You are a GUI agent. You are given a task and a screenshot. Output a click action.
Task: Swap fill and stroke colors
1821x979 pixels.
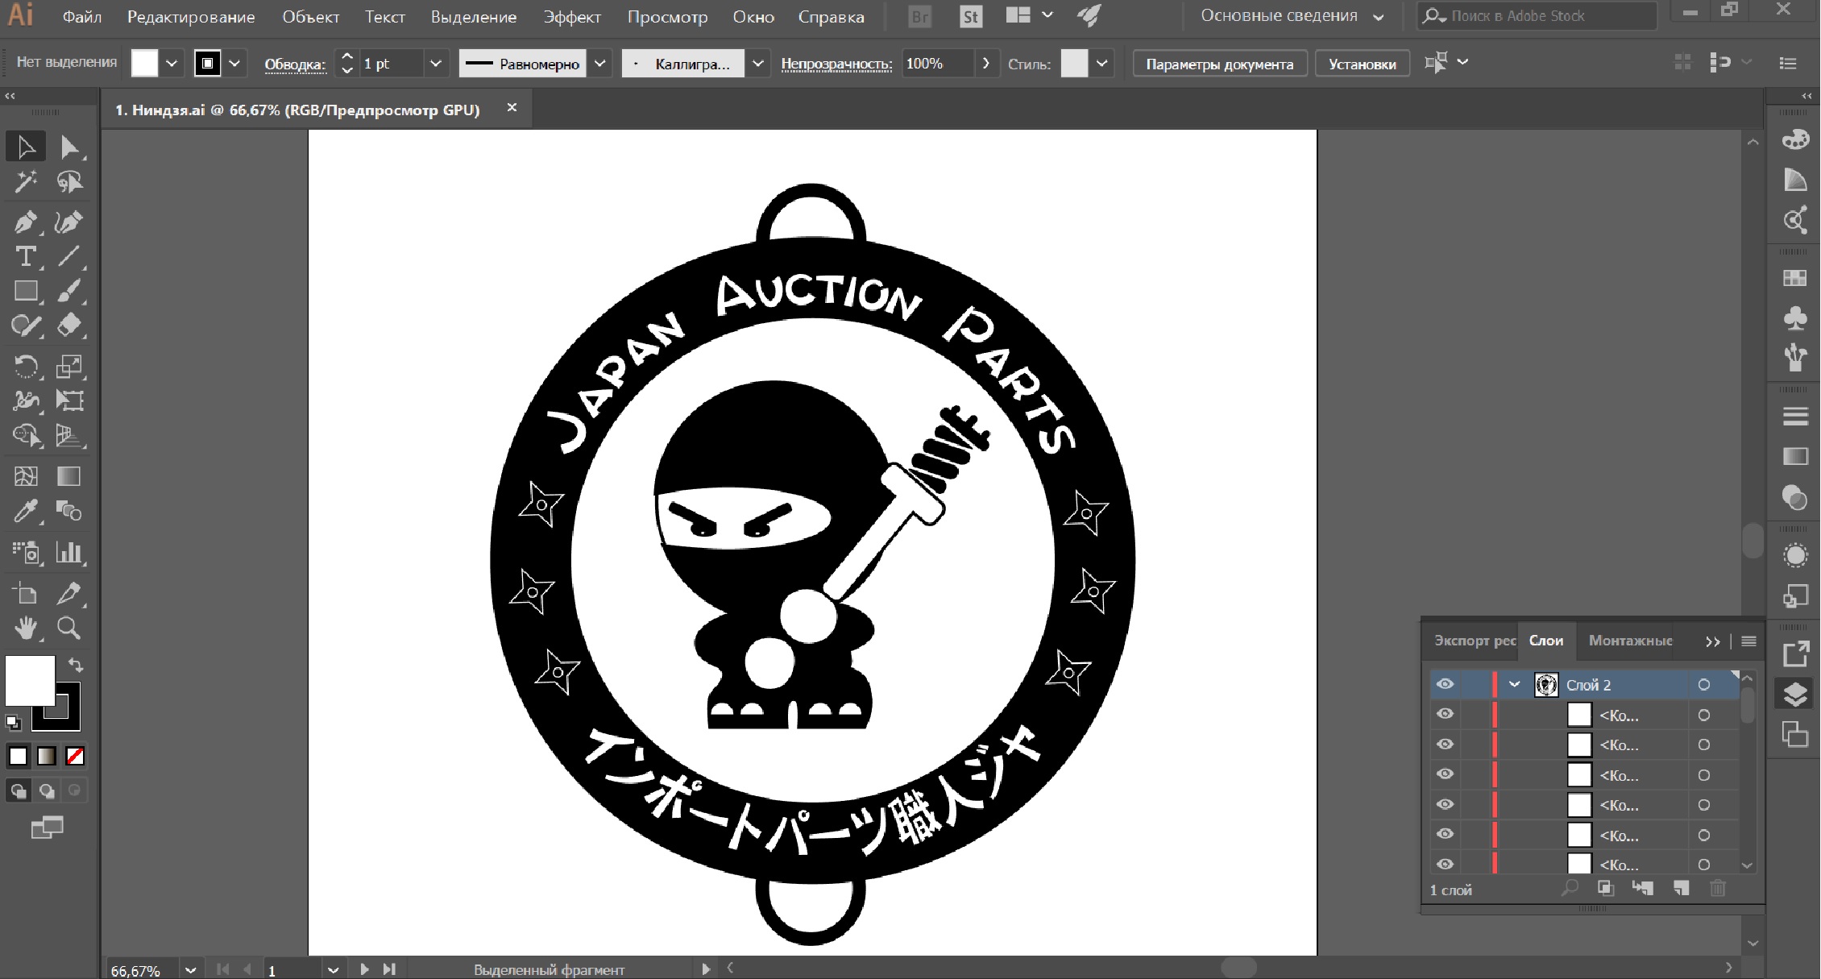click(x=76, y=665)
